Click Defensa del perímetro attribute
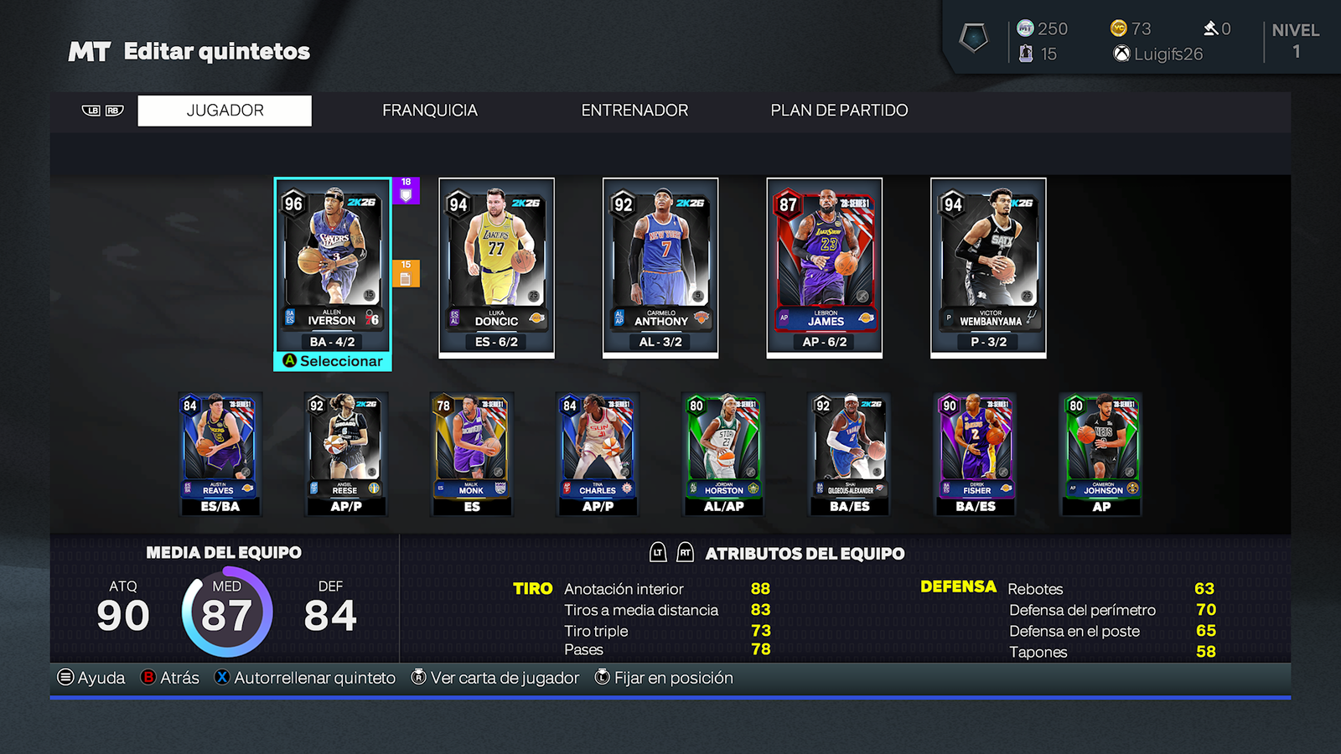The image size is (1341, 754). pyautogui.click(x=1111, y=610)
